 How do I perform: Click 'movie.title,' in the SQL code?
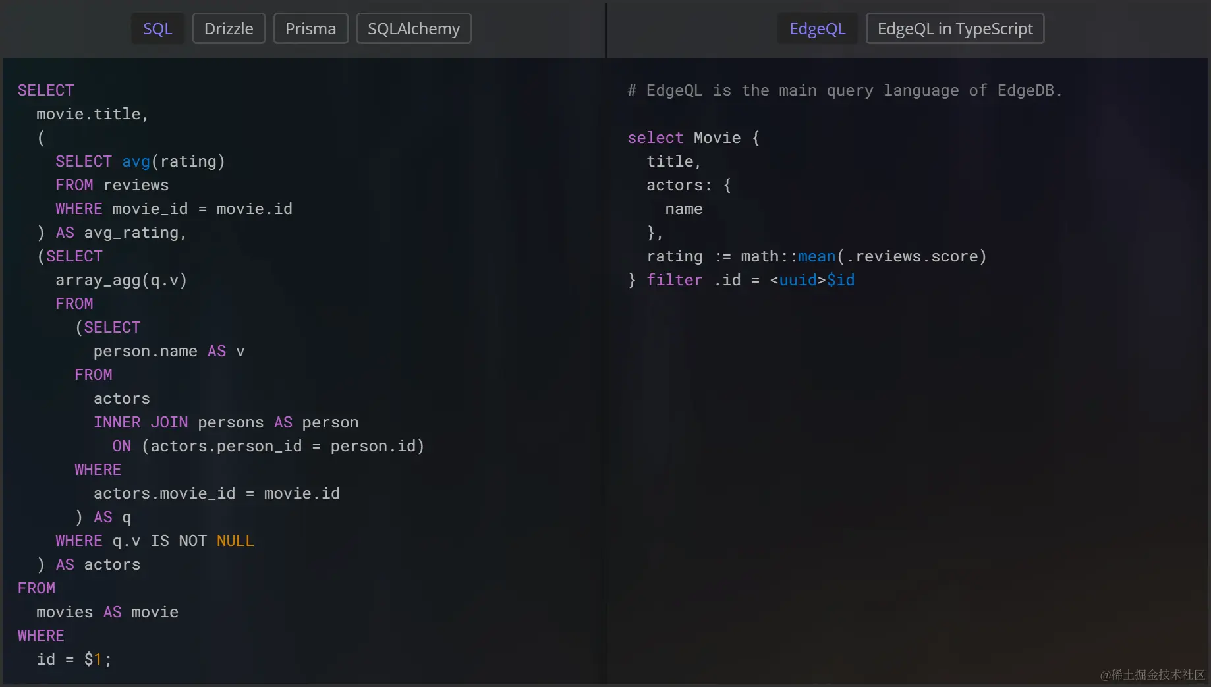click(x=92, y=114)
